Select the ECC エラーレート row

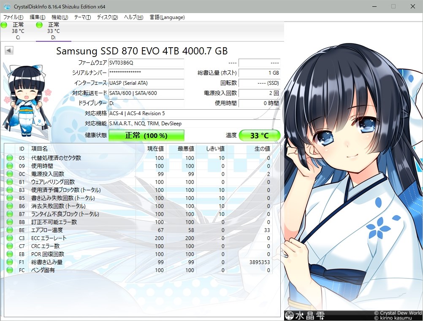coord(138,238)
